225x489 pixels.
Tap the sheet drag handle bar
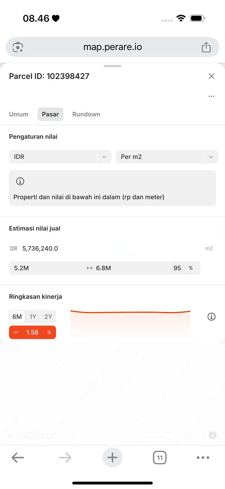tap(112, 66)
